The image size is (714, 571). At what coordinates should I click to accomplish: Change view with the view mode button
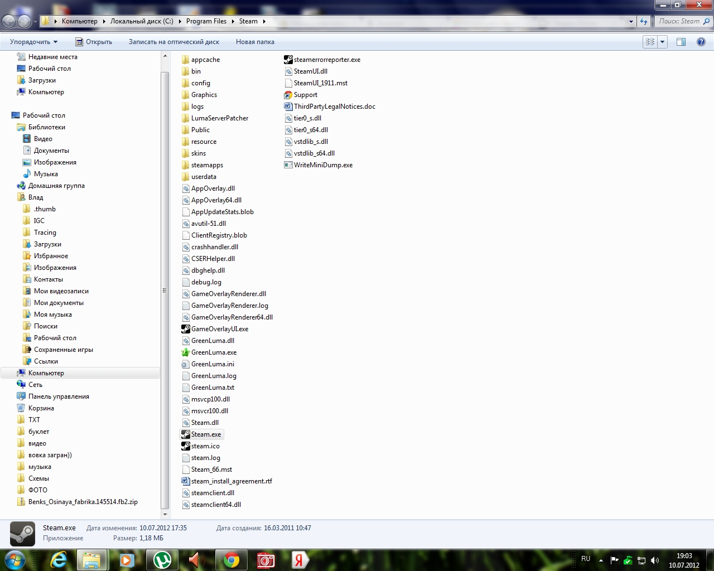[650, 42]
